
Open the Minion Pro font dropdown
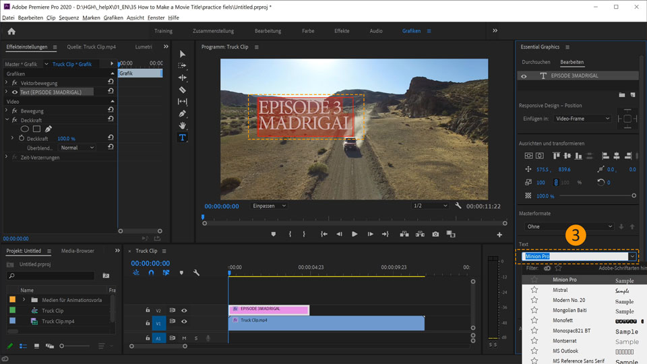click(x=632, y=256)
